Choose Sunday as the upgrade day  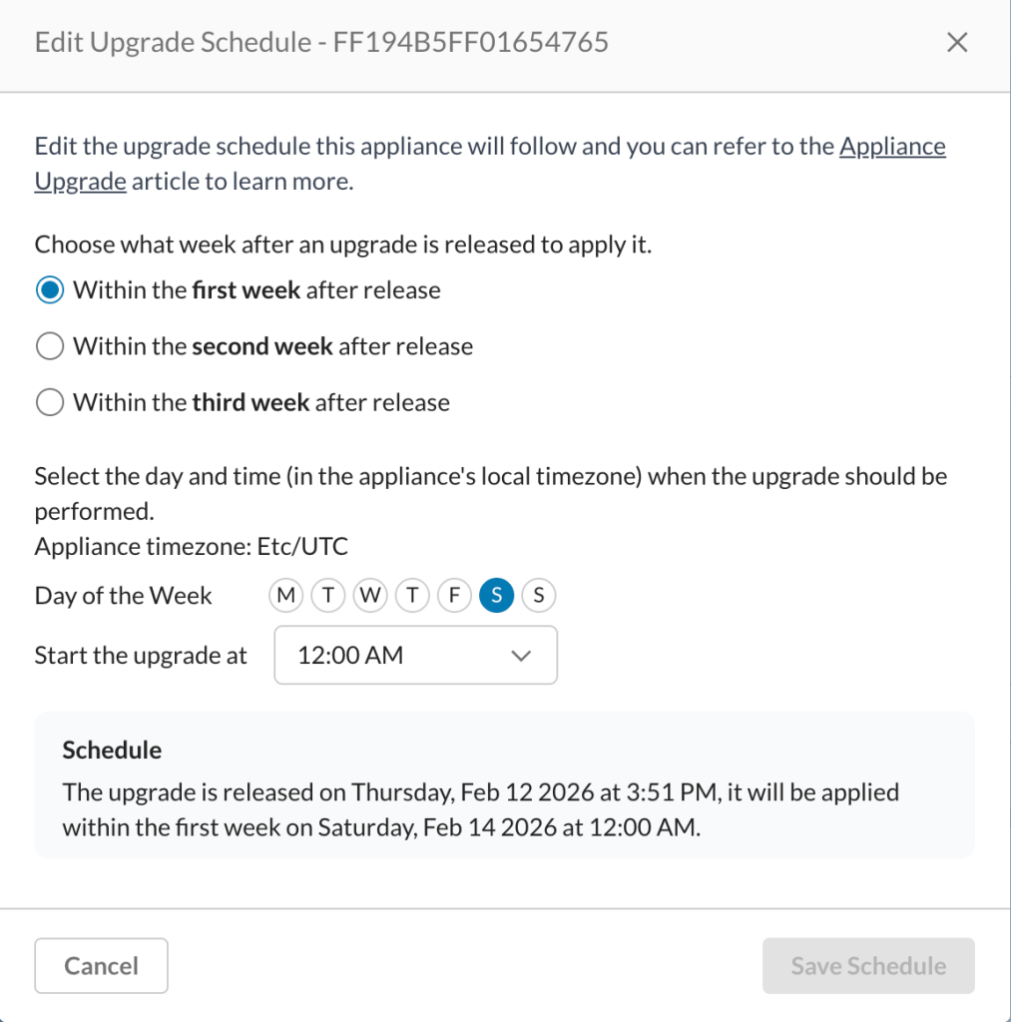click(538, 595)
